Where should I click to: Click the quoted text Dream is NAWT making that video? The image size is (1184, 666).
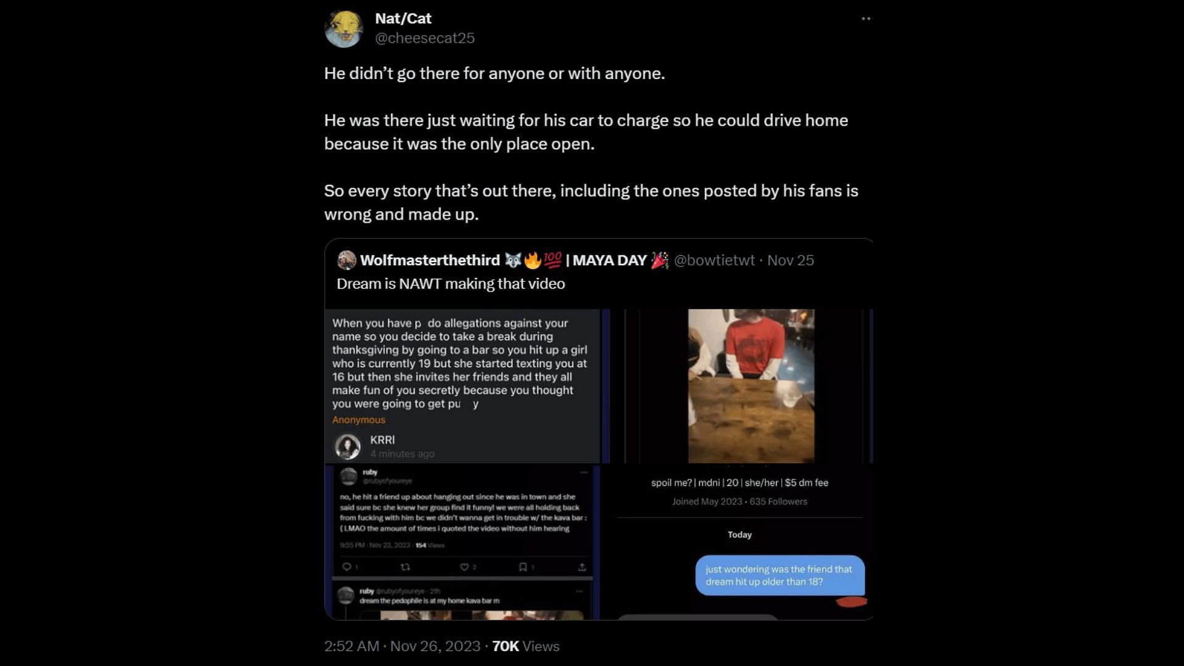point(451,284)
